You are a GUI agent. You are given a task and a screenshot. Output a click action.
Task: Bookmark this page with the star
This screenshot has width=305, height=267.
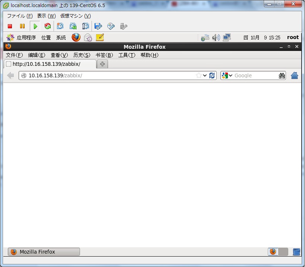tap(199, 75)
